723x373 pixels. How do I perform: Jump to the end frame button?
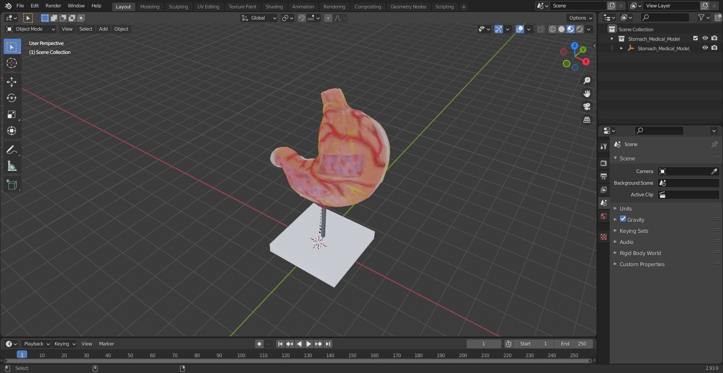[328, 344]
